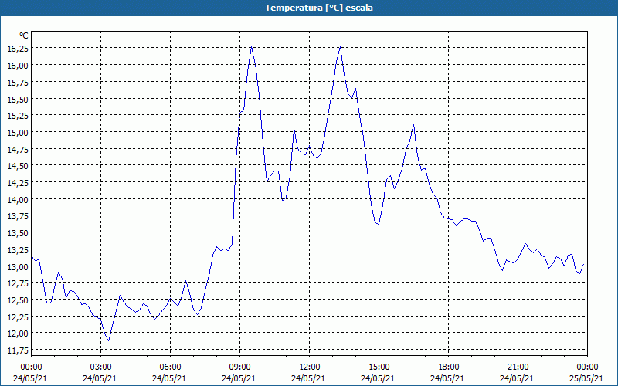This screenshot has width=618, height=386.
Task: Select the 11,75 bottom y-axis label
Action: pyautogui.click(x=18, y=350)
